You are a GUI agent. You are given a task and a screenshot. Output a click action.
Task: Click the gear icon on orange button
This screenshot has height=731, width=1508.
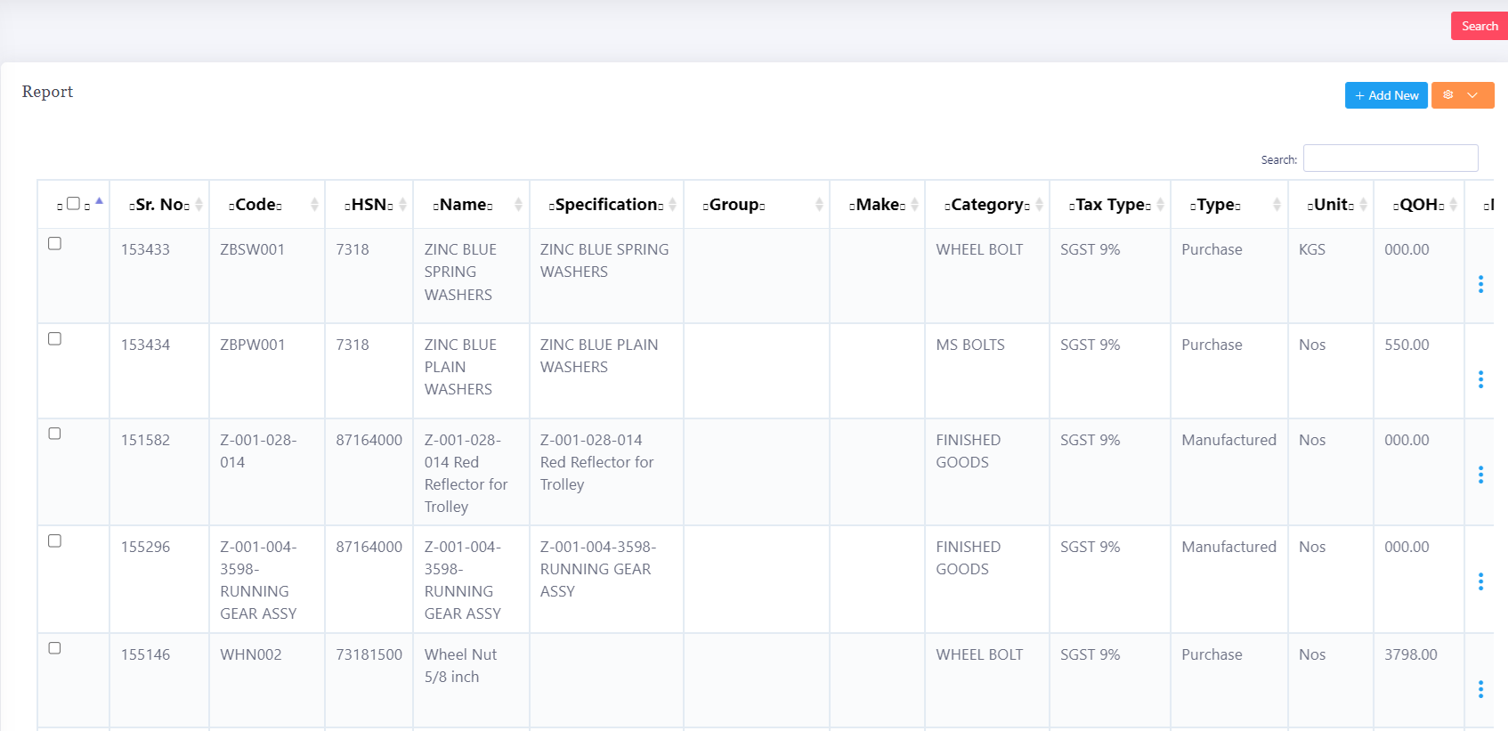[x=1448, y=95]
